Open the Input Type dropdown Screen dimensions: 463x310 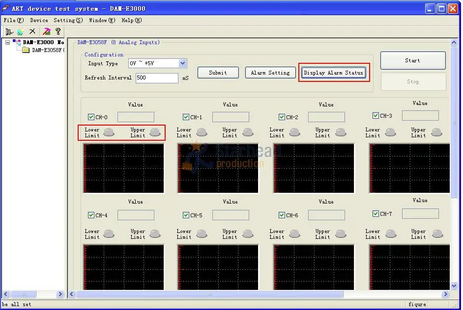182,63
